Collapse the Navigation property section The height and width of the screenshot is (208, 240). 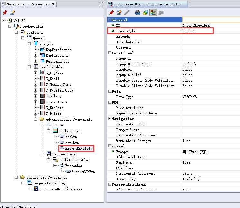[x=110, y=119]
